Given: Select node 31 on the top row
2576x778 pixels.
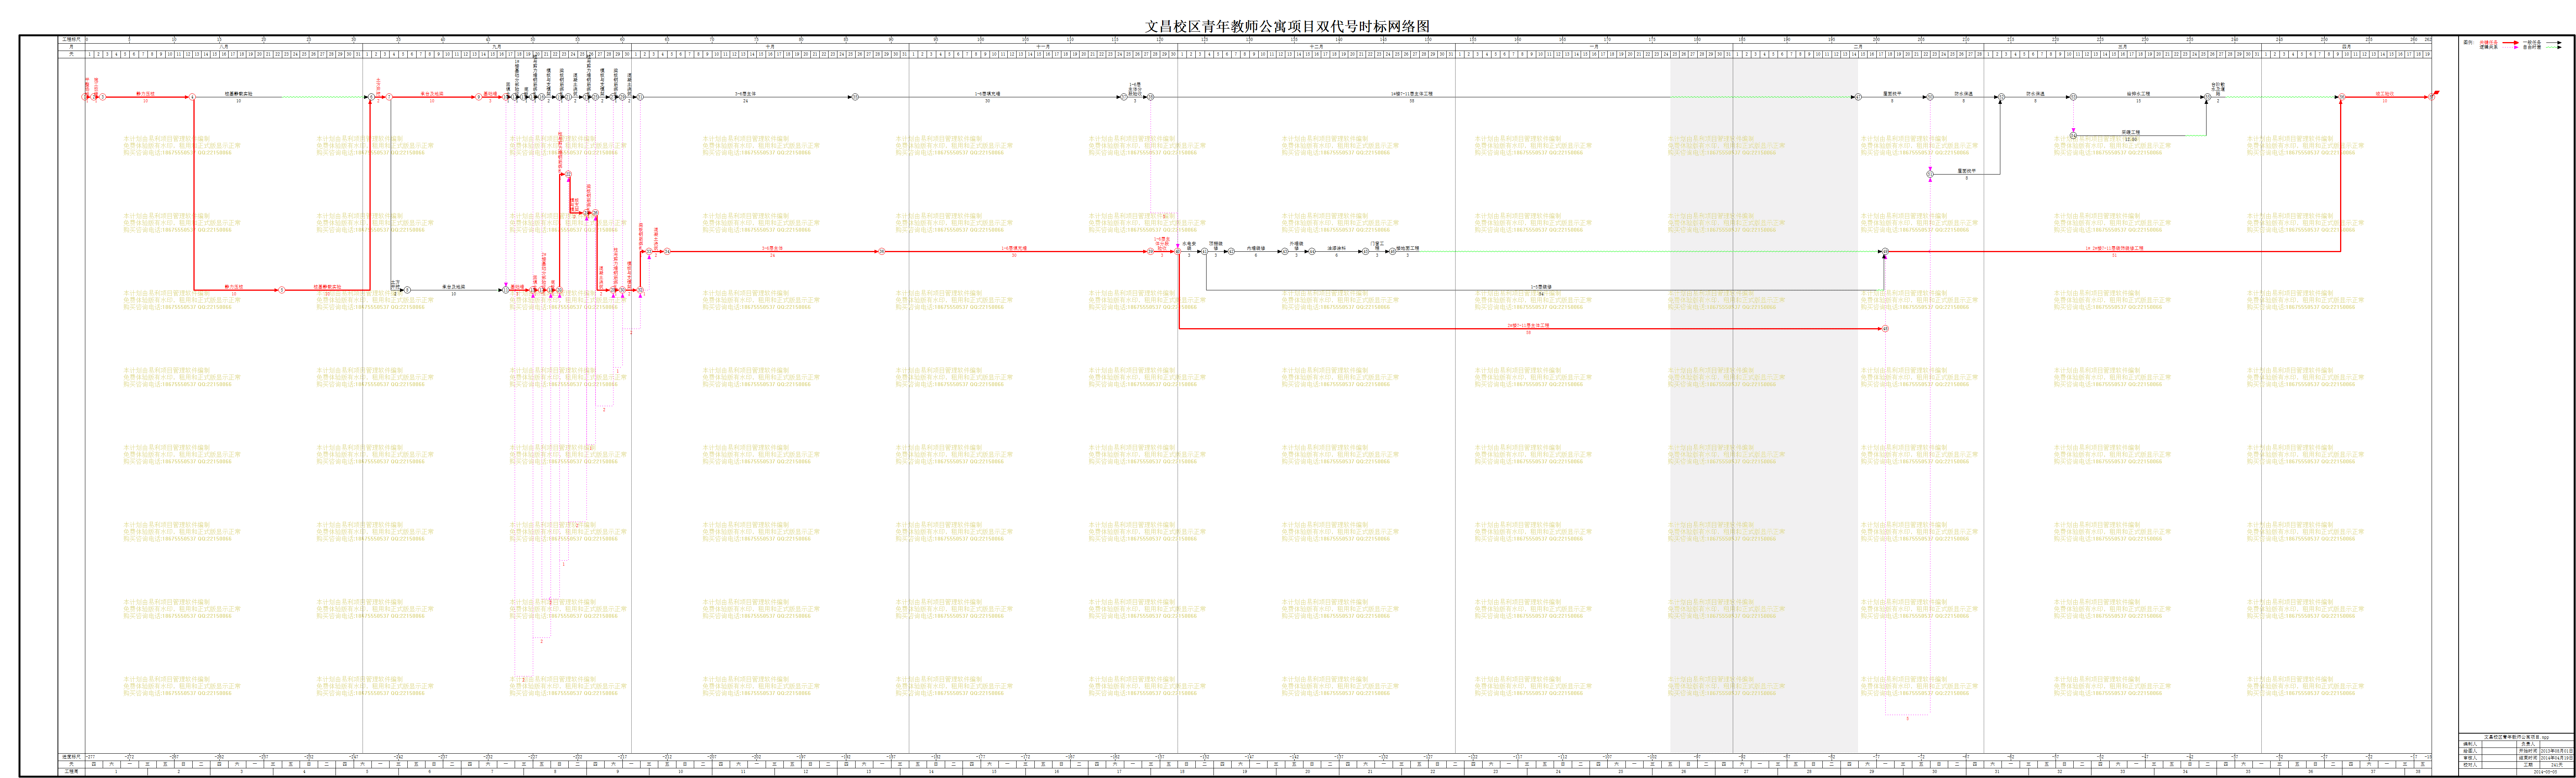Looking at the screenshot, I should pos(640,97).
